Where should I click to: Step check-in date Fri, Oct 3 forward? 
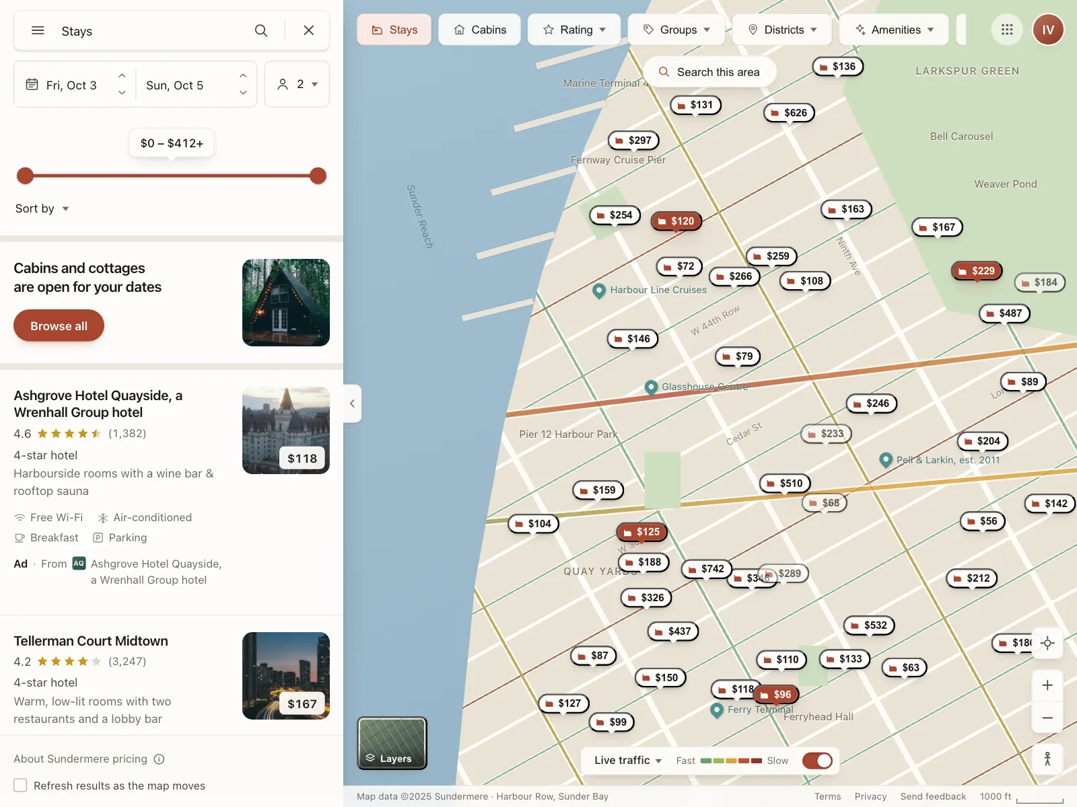[122, 75]
